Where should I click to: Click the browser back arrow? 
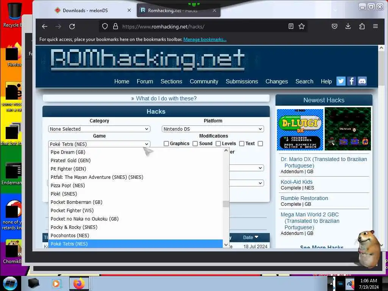coord(45,27)
